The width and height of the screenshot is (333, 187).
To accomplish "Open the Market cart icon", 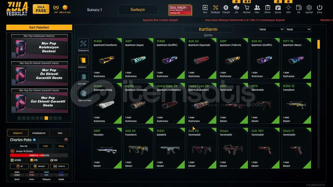I will click(247, 8).
